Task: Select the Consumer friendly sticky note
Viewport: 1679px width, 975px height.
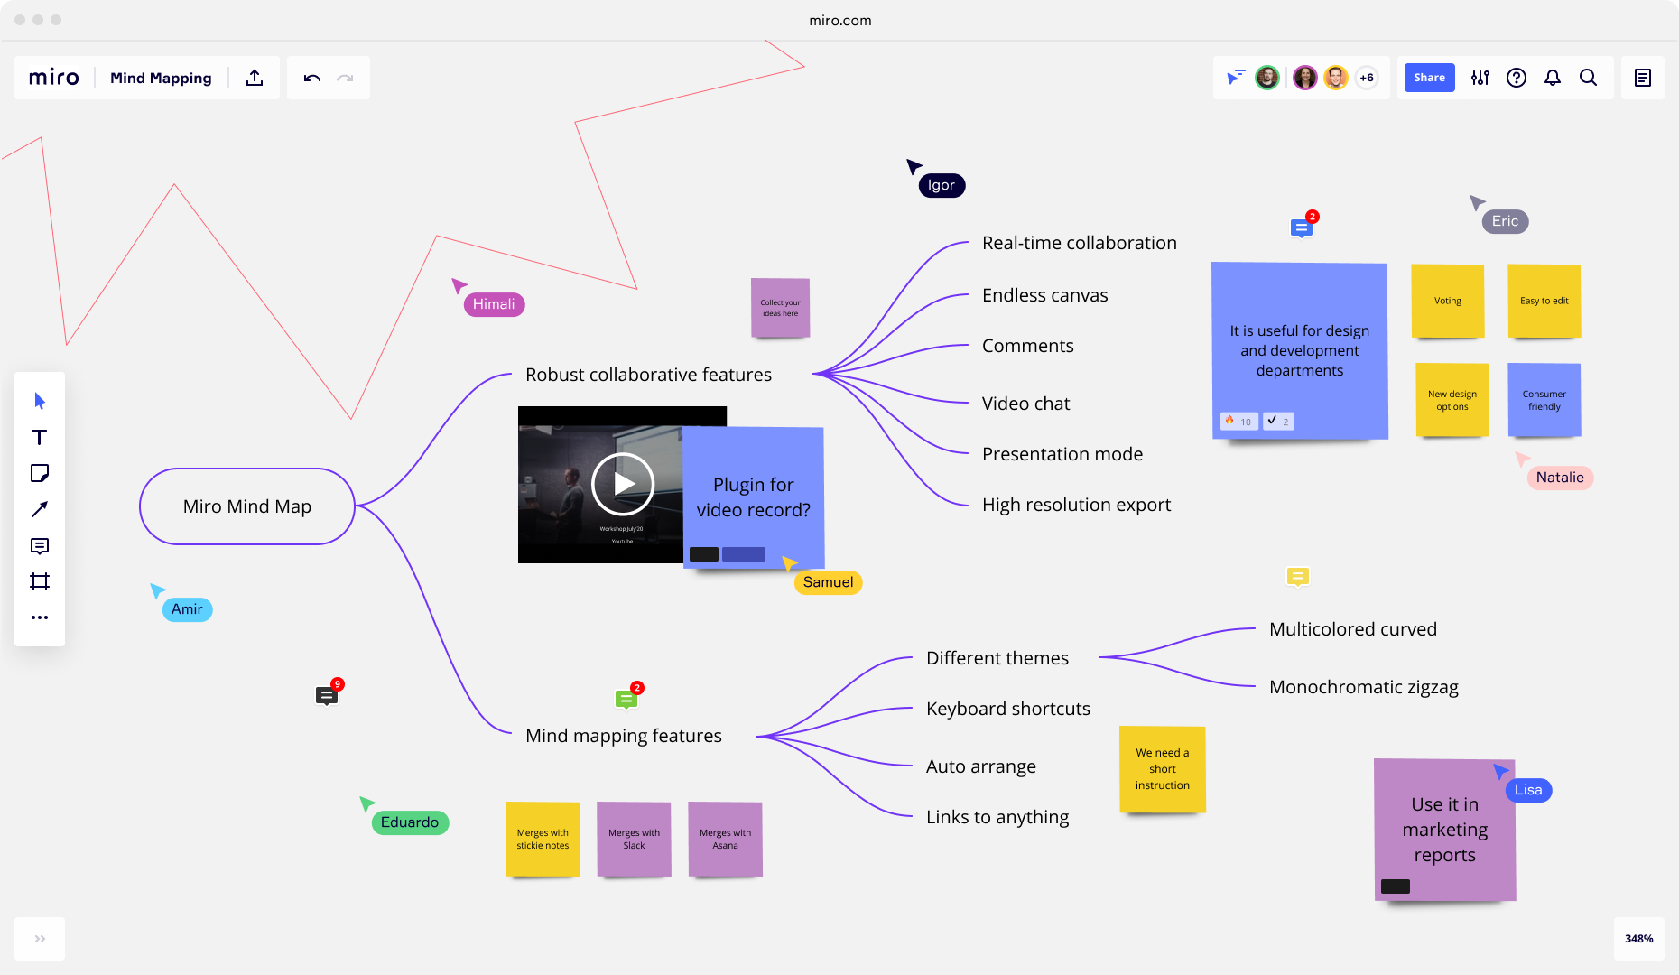Action: (x=1544, y=400)
